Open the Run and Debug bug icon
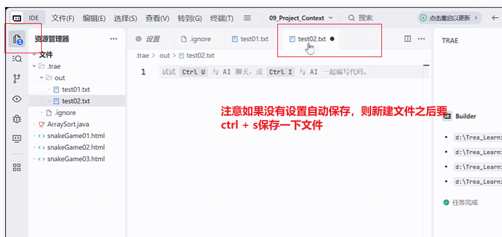The height and width of the screenshot is (237, 502). click(17, 119)
